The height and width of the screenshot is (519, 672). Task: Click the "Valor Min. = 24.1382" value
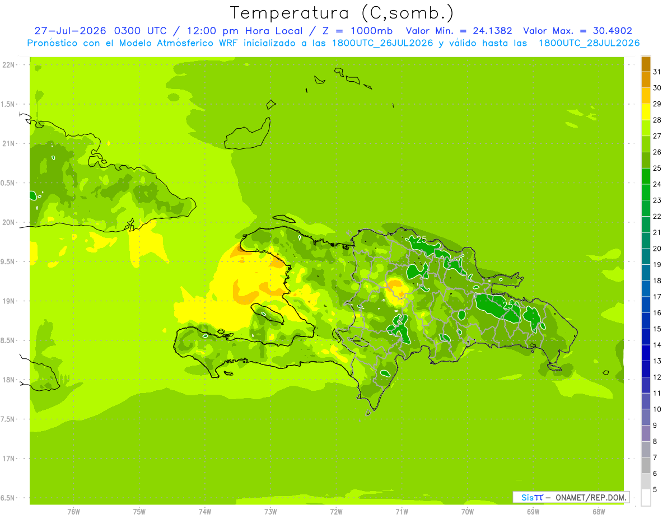459,31
